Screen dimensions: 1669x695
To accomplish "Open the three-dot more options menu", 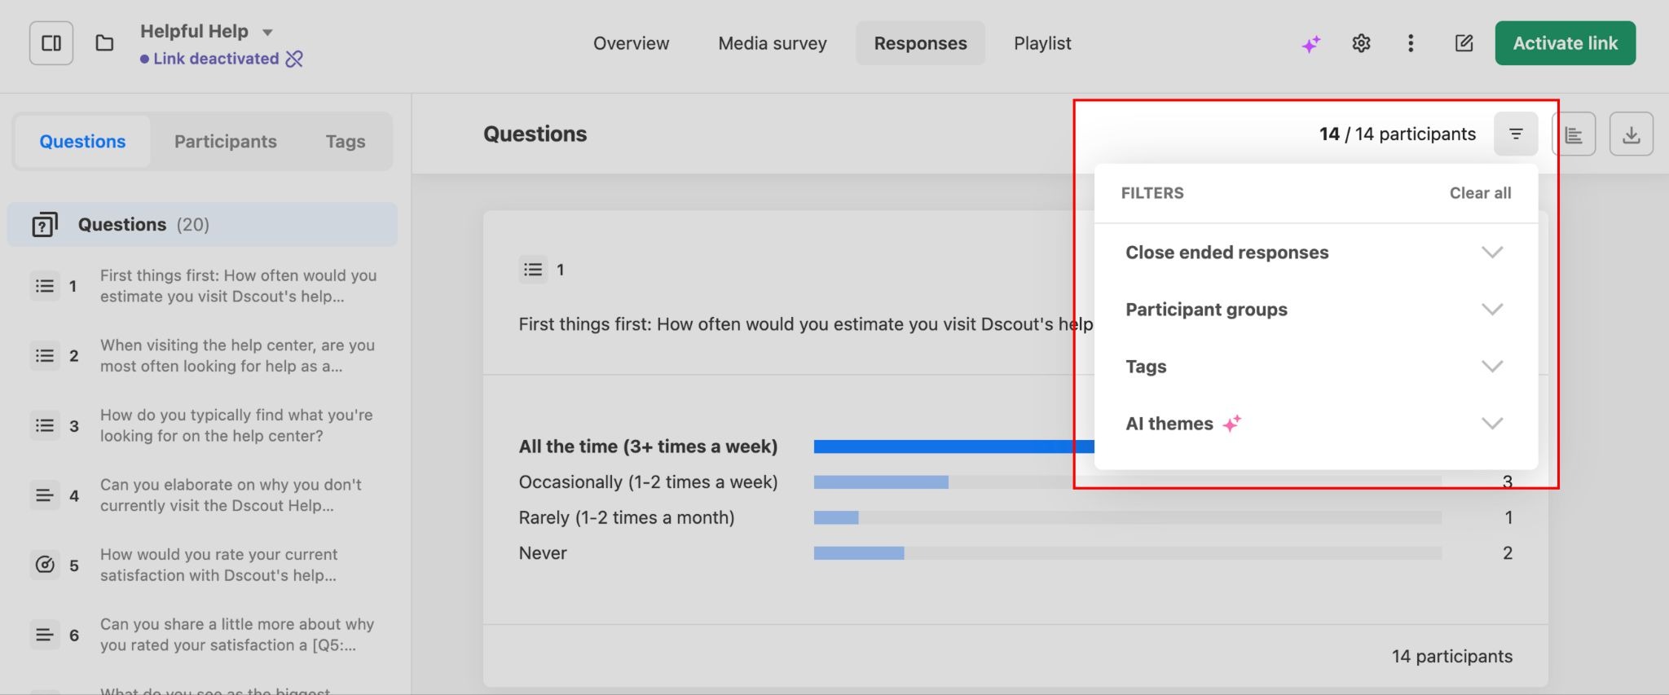I will pyautogui.click(x=1411, y=43).
